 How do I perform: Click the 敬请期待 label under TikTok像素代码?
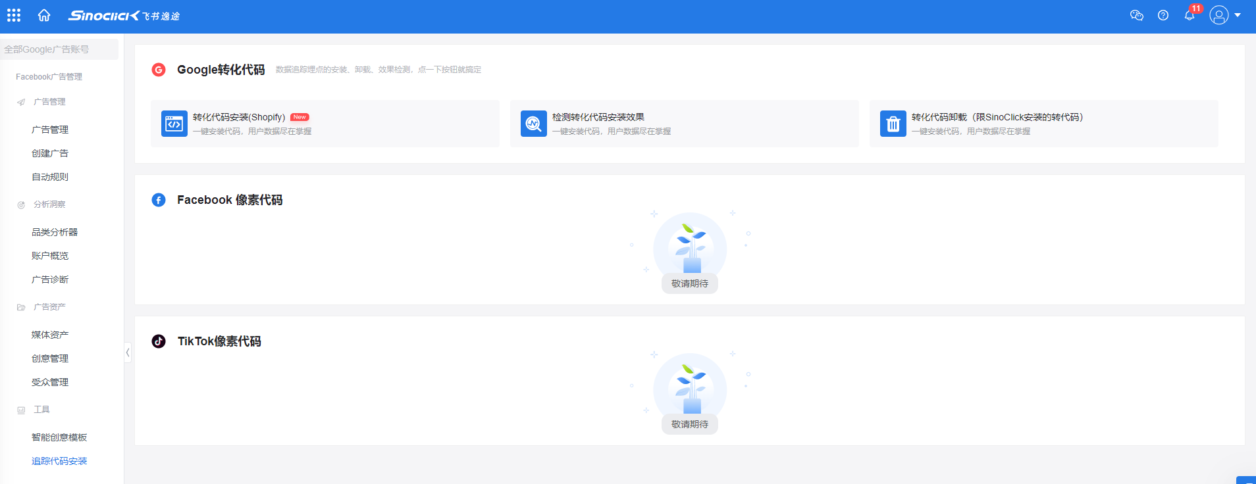[x=690, y=424]
